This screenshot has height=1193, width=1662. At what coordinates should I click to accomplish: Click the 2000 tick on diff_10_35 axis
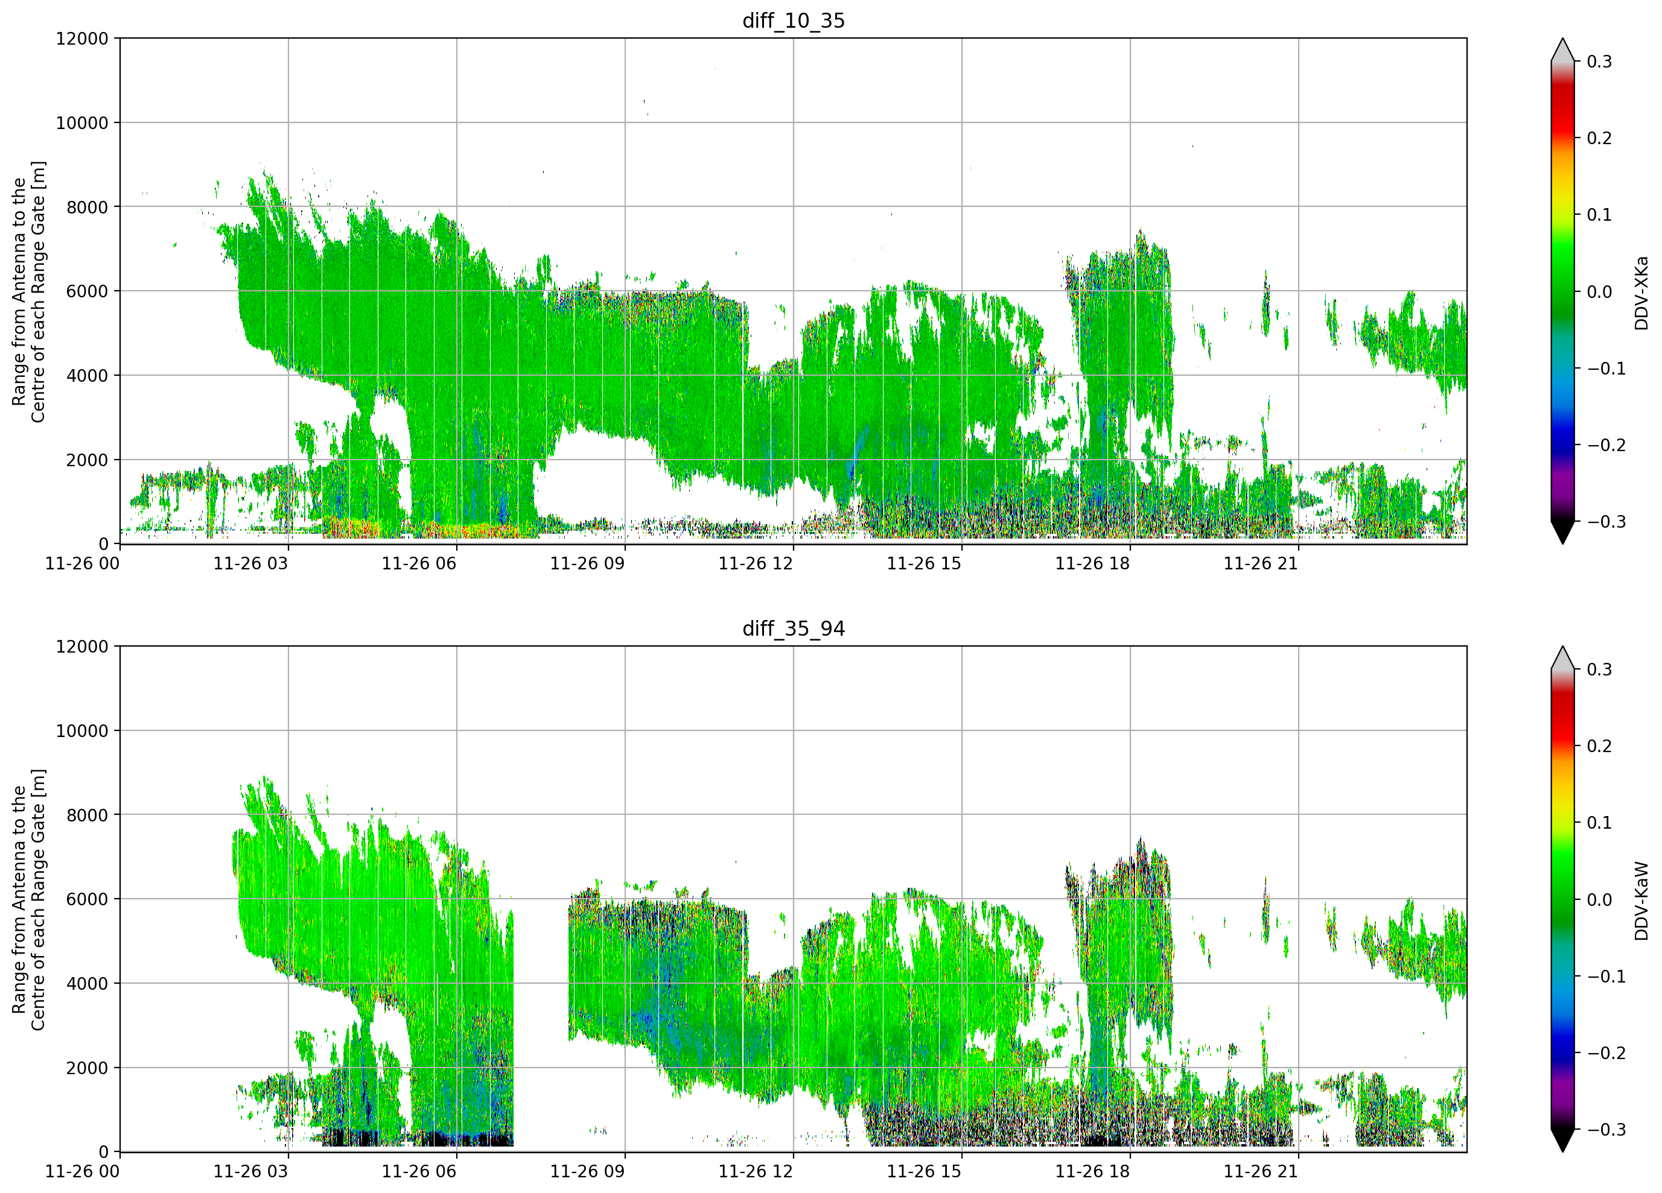(87, 460)
